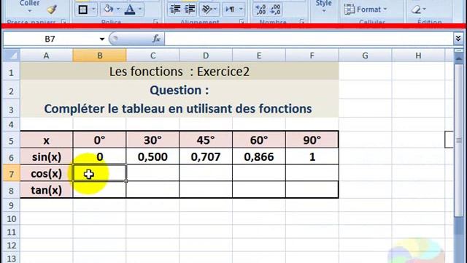This screenshot has height=263, width=467.
Task: Click the Font Color letter A
Action: [x=130, y=9]
